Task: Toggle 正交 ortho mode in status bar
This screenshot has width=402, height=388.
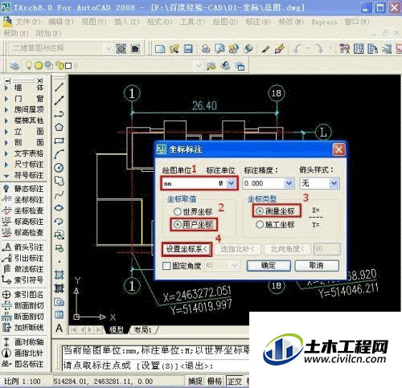Action: point(234,381)
